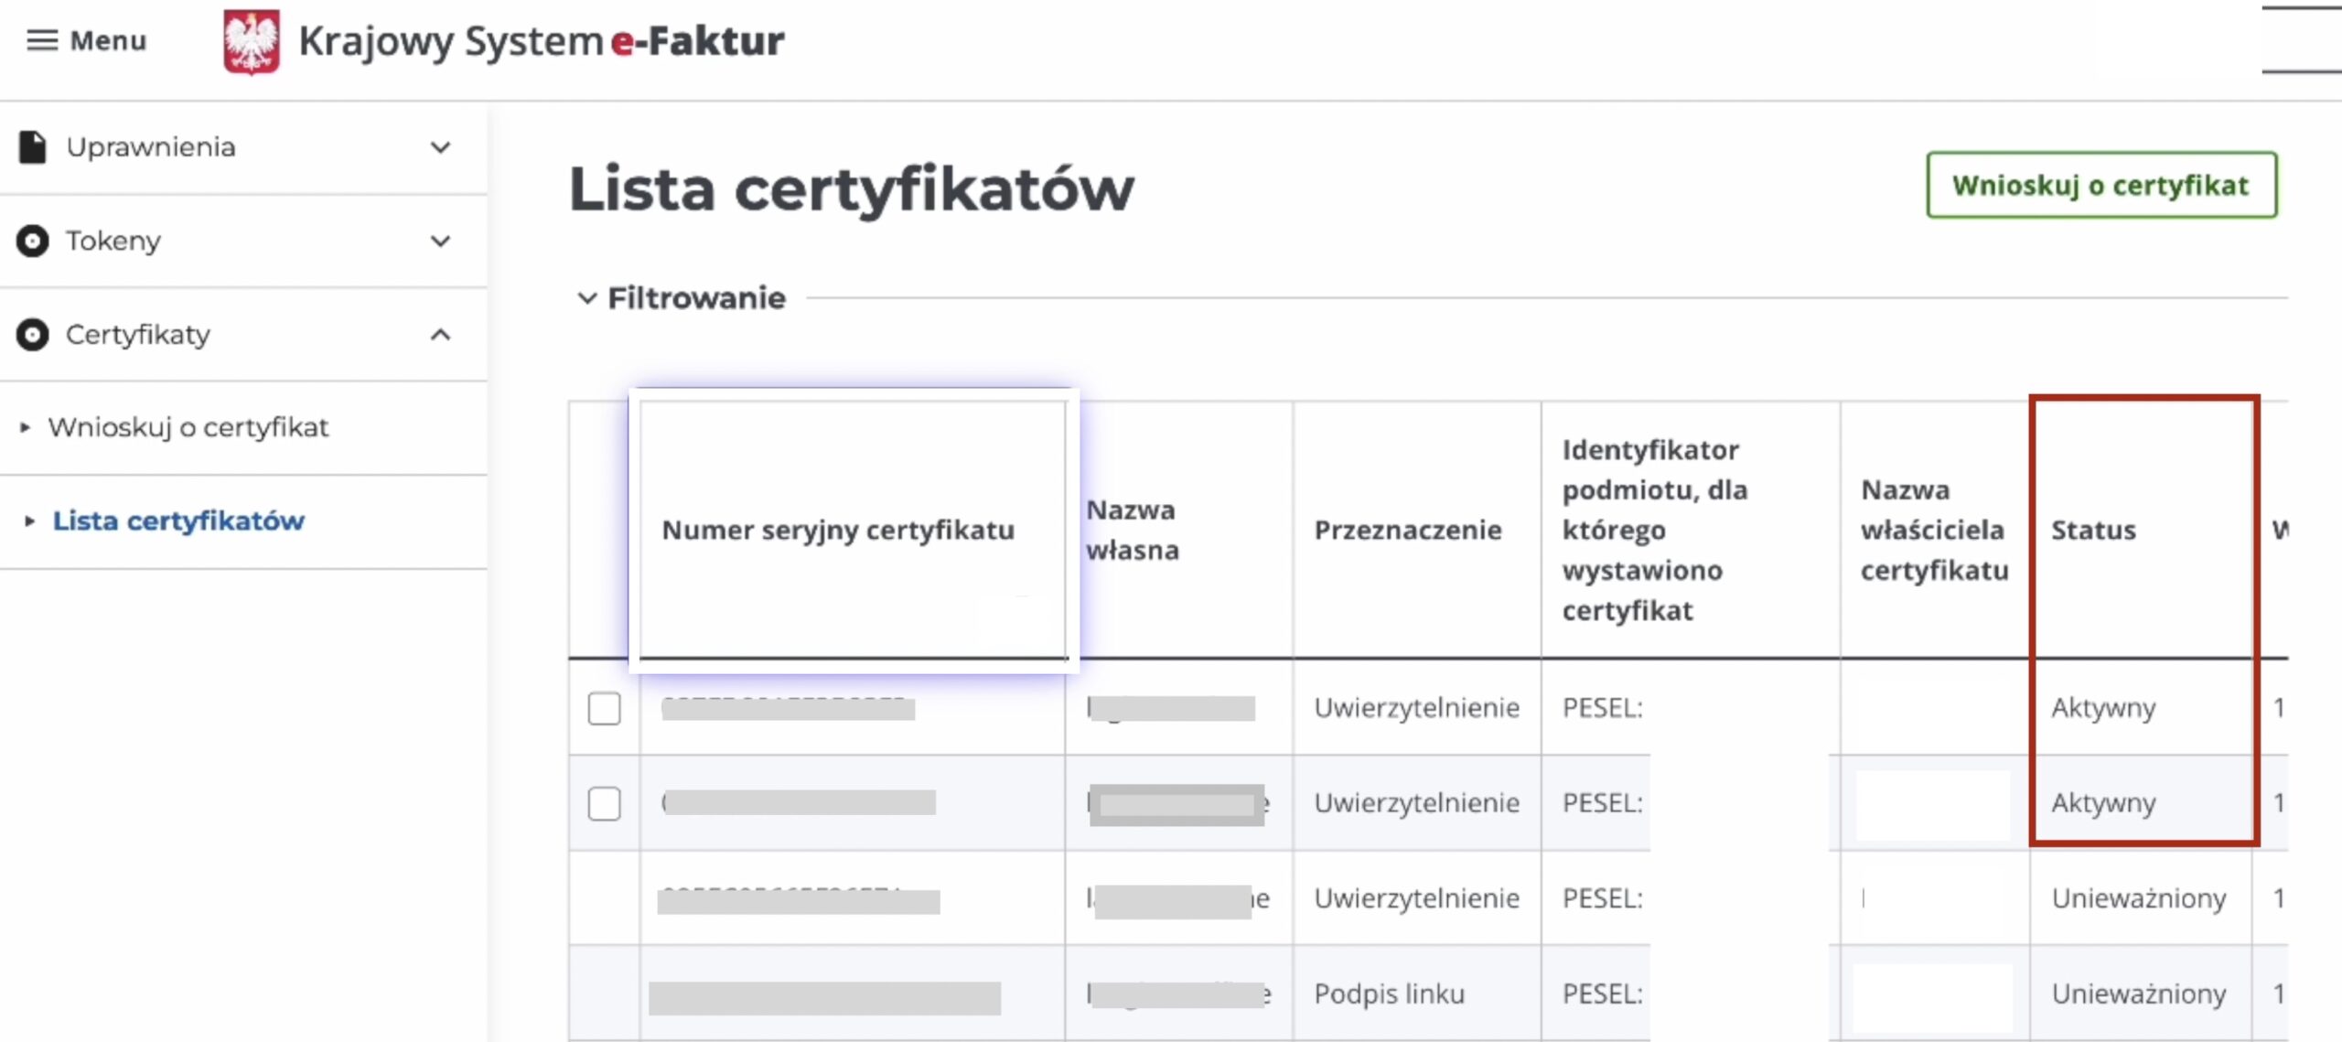The width and height of the screenshot is (2342, 1042).
Task: Tick the second certificate row checkbox
Action: point(604,803)
